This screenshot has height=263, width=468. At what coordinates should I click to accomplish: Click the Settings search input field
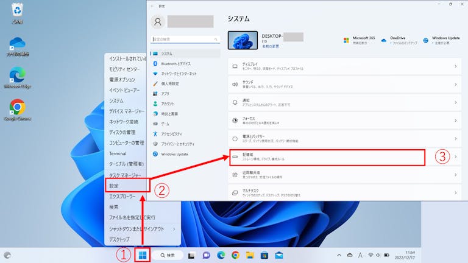(x=185, y=40)
